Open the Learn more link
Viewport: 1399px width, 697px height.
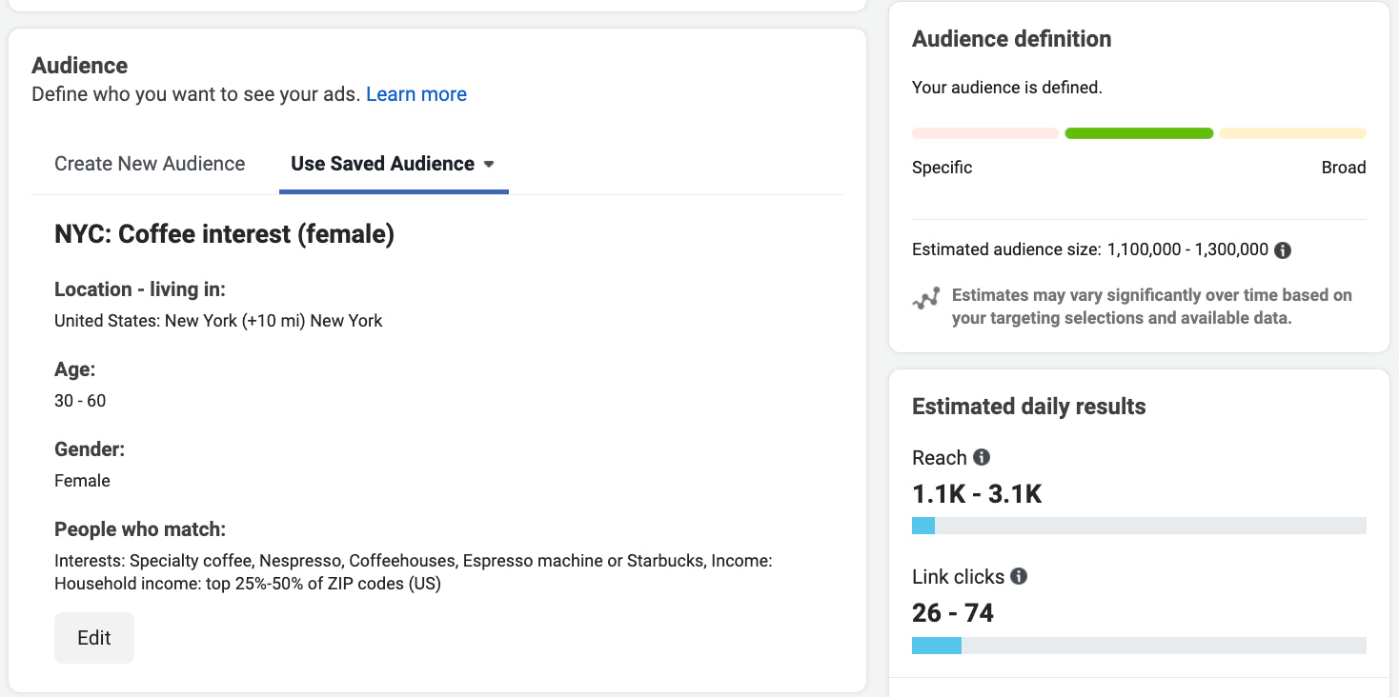(x=416, y=94)
